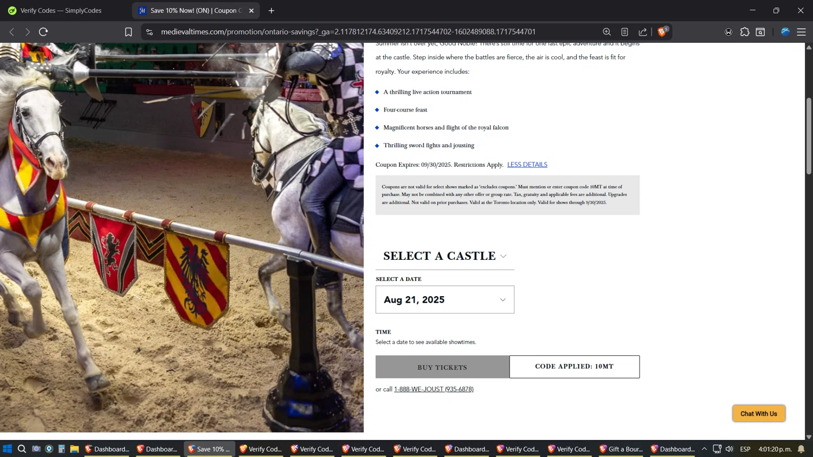The height and width of the screenshot is (457, 813).
Task: Click the page vertical scrollbar thumb
Action: tap(809, 136)
